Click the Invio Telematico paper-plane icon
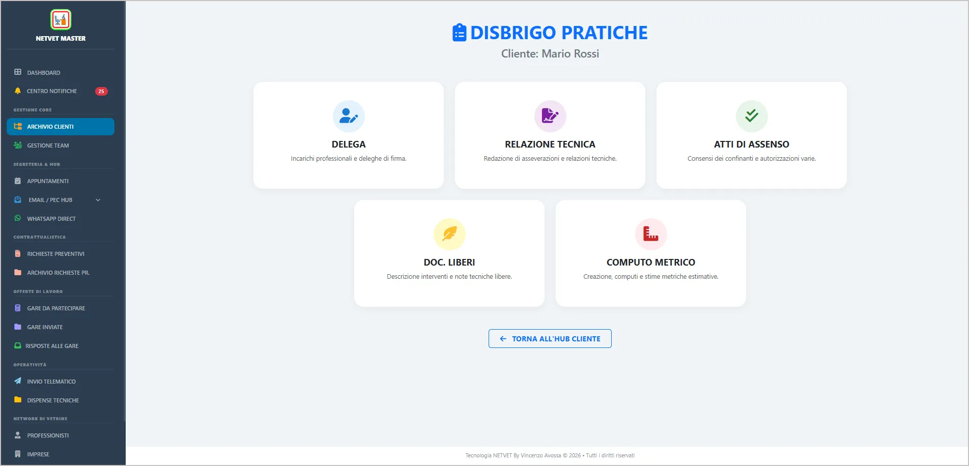Image resolution: width=969 pixels, height=466 pixels. point(18,381)
